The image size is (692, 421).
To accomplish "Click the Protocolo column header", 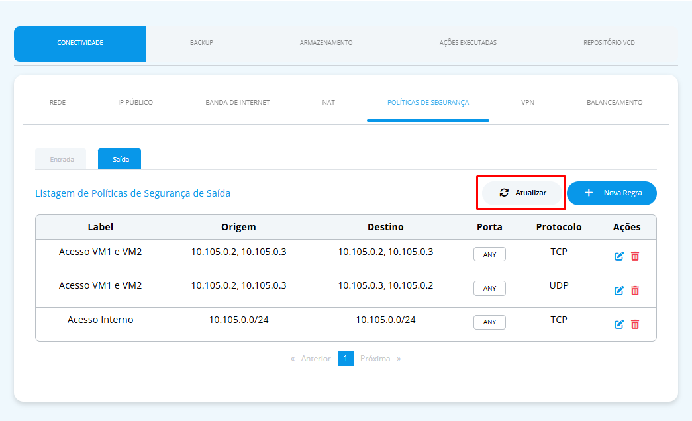I will tap(559, 227).
